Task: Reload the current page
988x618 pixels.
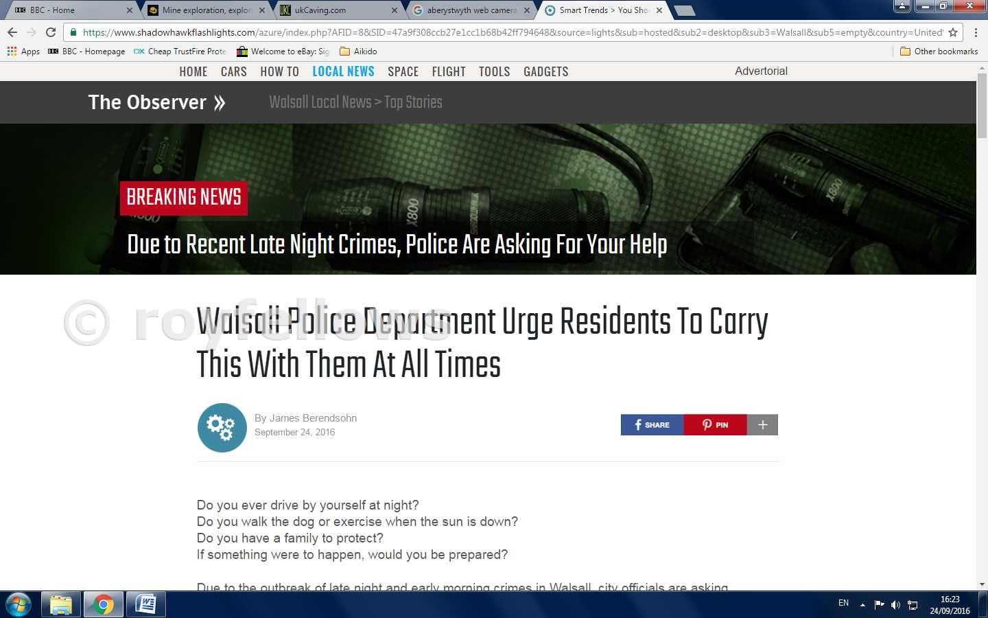Action: click(51, 32)
